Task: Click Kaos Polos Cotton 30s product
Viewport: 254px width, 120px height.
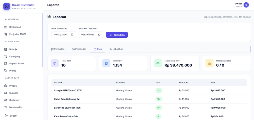Action: (x=66, y=116)
